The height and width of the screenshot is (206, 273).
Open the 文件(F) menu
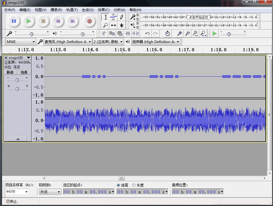click(x=10, y=10)
